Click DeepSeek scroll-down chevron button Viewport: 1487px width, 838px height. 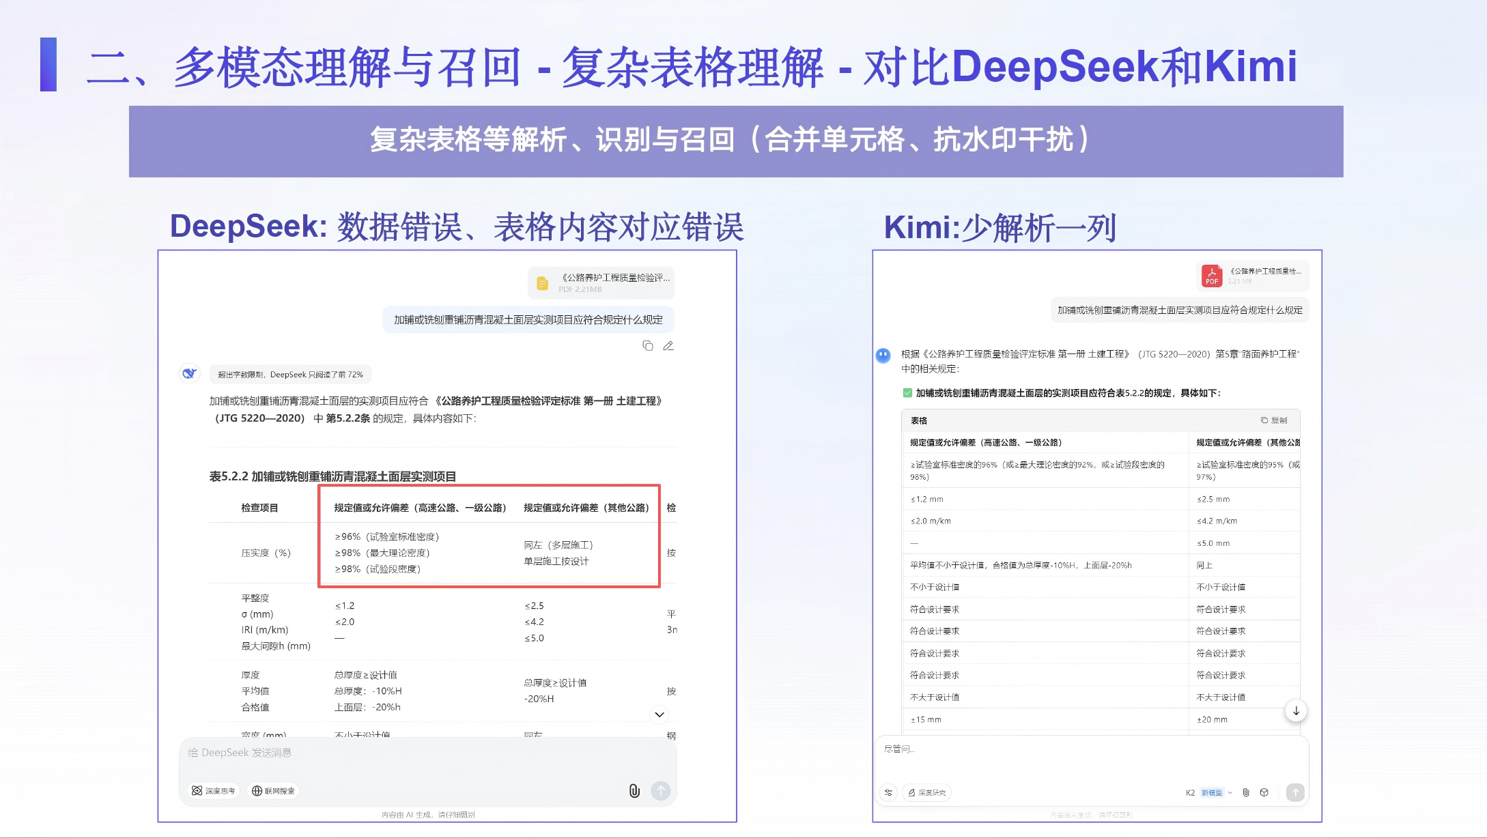[659, 714]
